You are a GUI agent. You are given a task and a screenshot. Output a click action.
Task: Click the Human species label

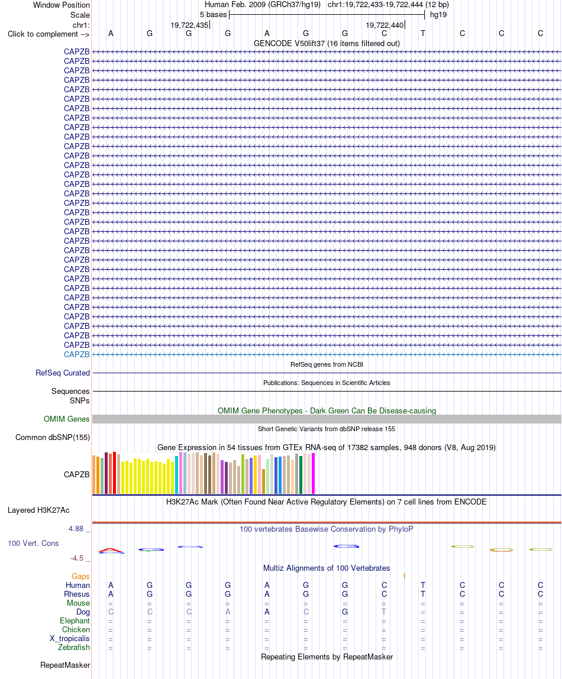pyautogui.click(x=77, y=586)
